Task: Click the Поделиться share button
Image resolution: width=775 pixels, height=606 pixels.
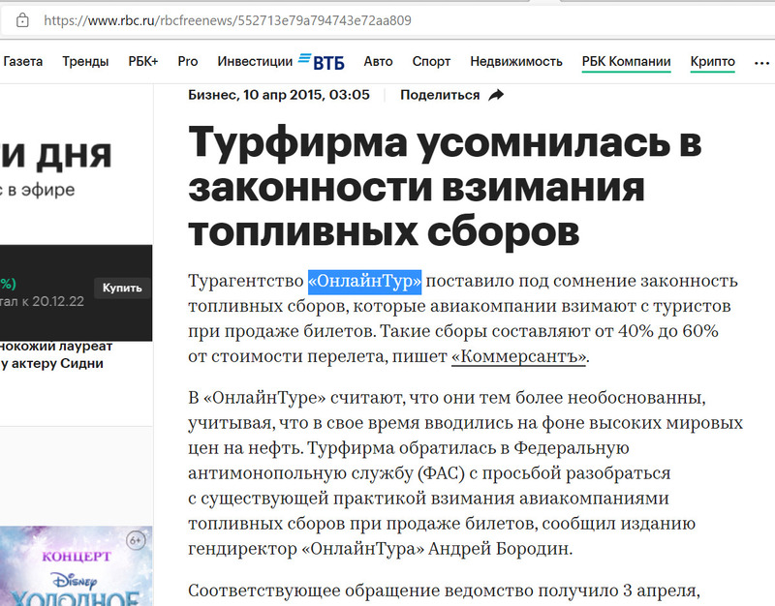Action: 440,95
